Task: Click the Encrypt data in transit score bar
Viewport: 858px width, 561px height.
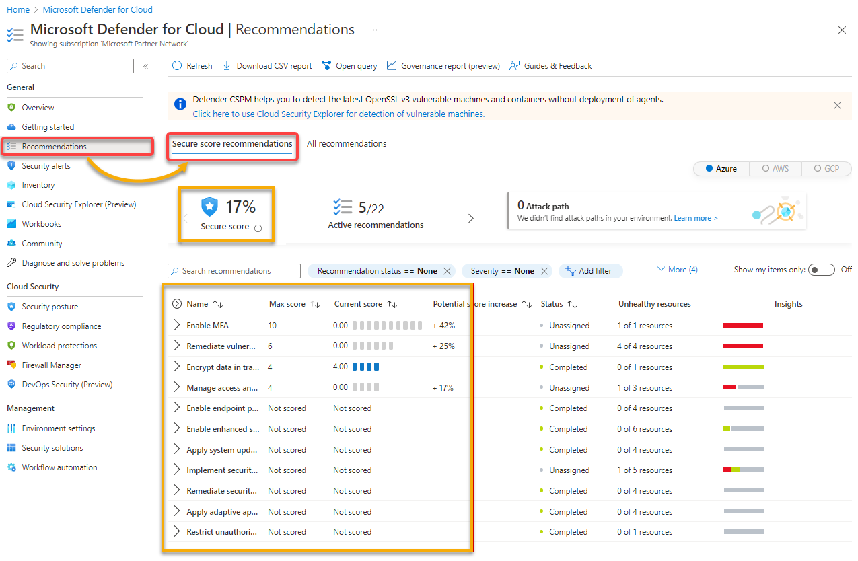Action: (x=366, y=367)
